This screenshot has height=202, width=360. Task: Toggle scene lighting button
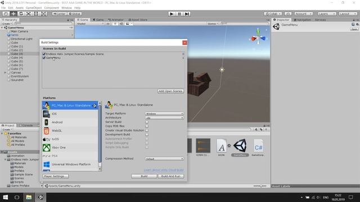[x=115, y=24]
